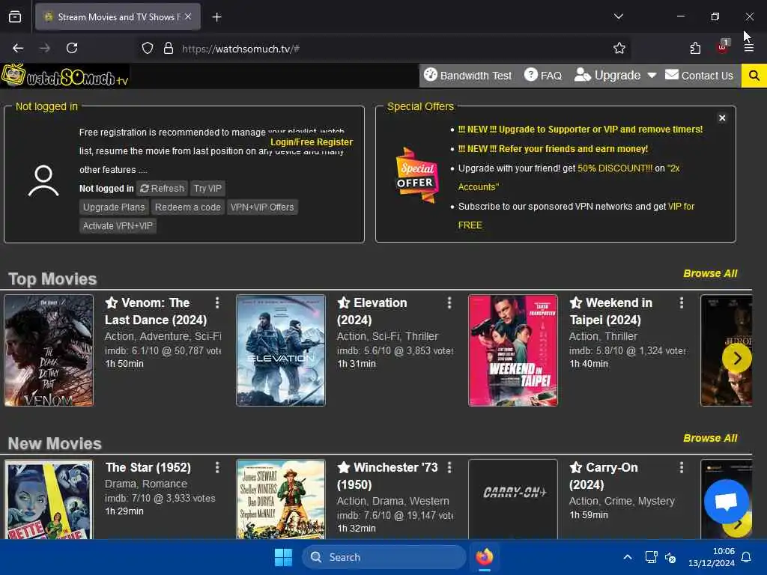
Task: Click the WatchSoMuch.tv logo
Action: (65, 76)
